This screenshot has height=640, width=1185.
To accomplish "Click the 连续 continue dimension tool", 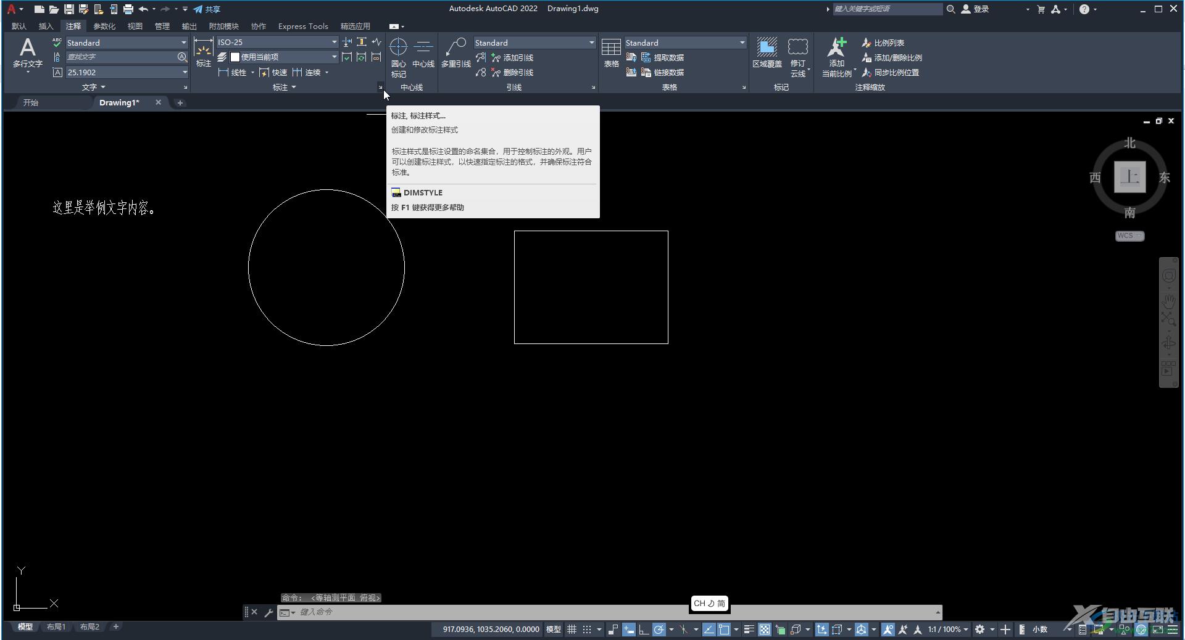I will (x=307, y=72).
